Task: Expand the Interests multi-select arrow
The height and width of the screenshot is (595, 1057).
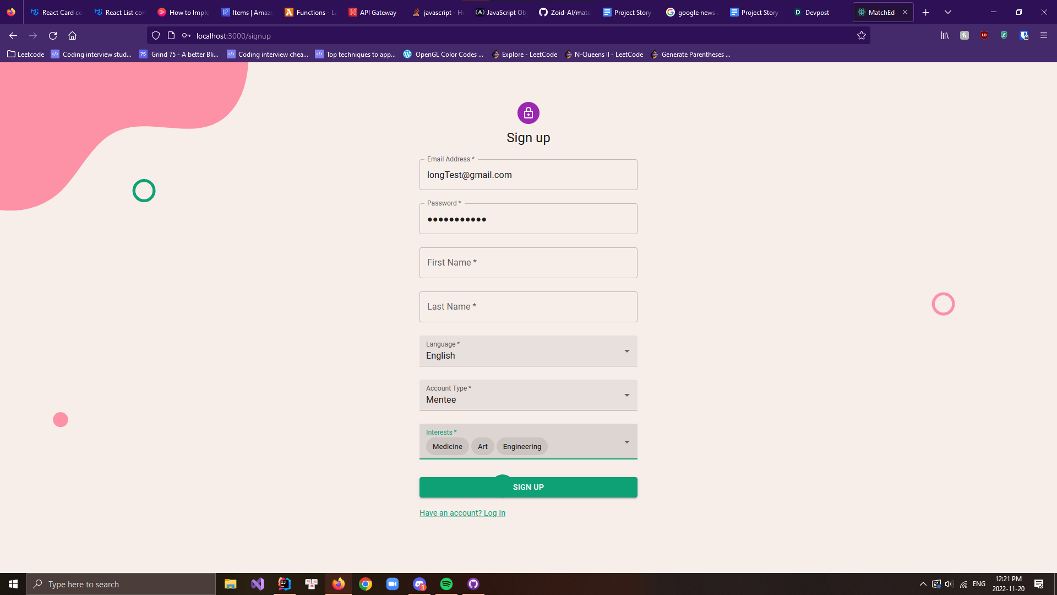Action: 626,442
